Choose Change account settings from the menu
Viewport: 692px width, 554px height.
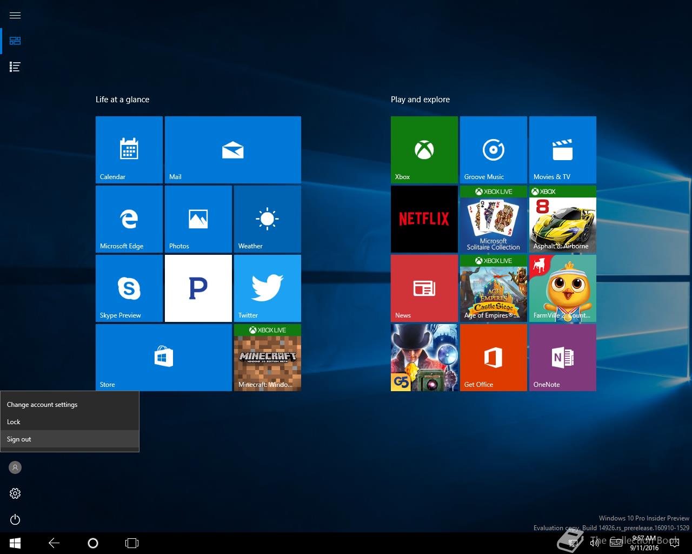[x=70, y=405]
